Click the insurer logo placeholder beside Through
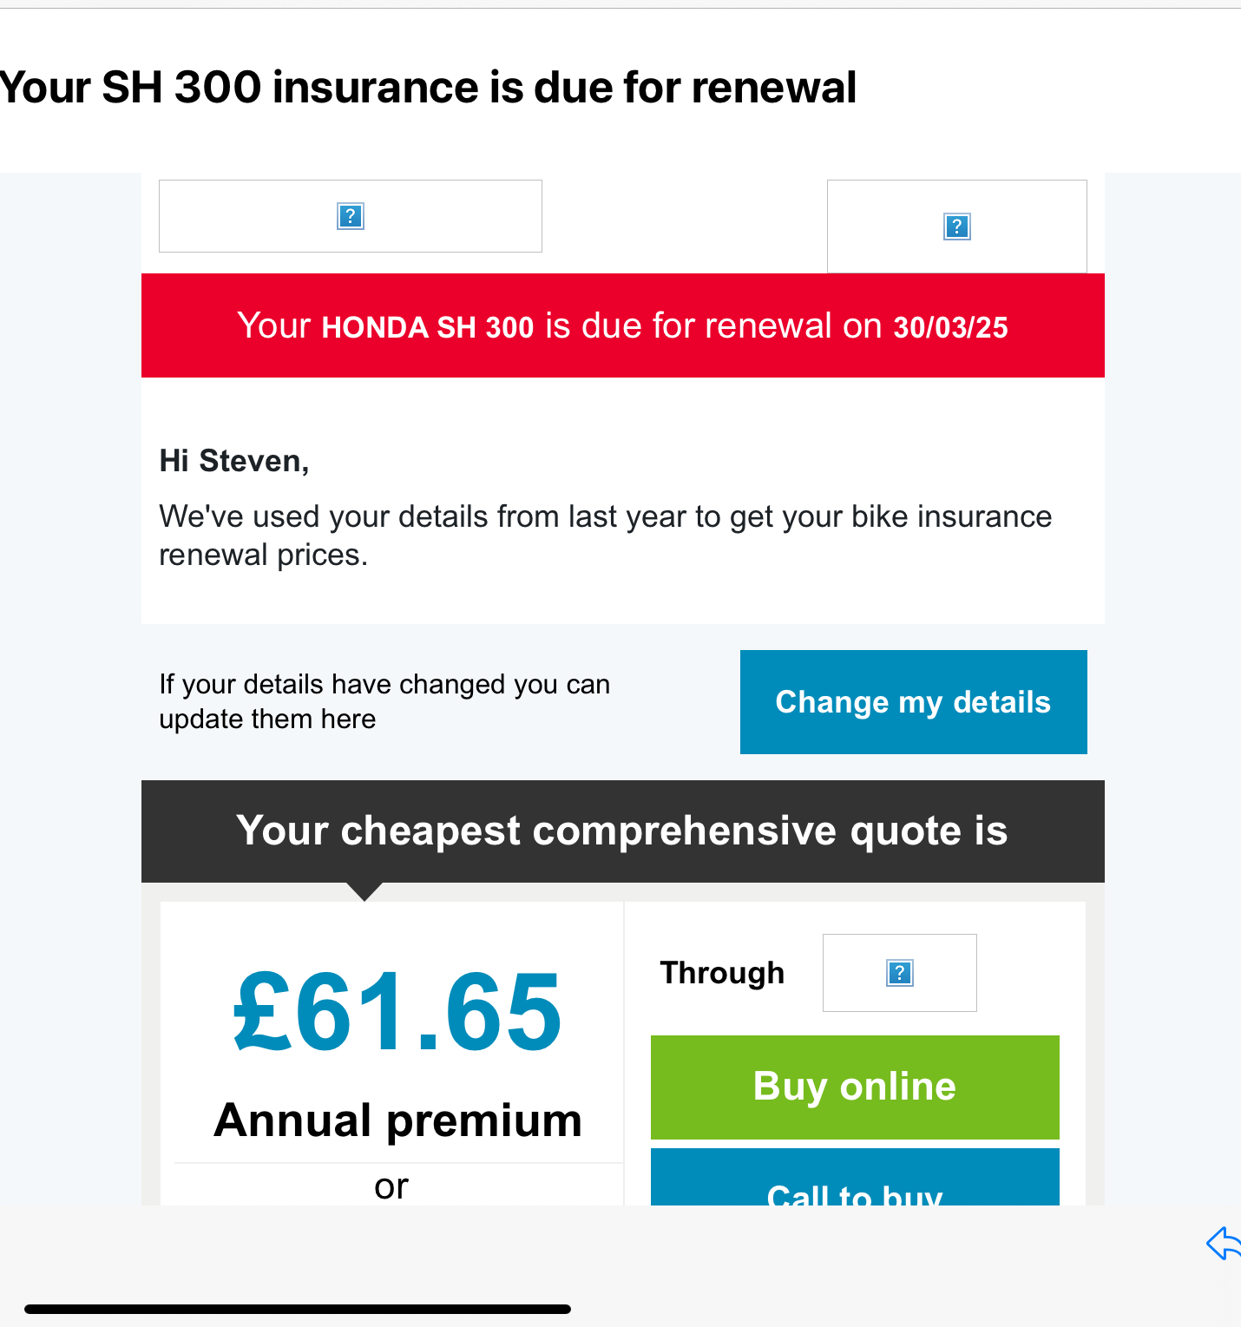This screenshot has height=1327, width=1241. pyautogui.click(x=899, y=973)
